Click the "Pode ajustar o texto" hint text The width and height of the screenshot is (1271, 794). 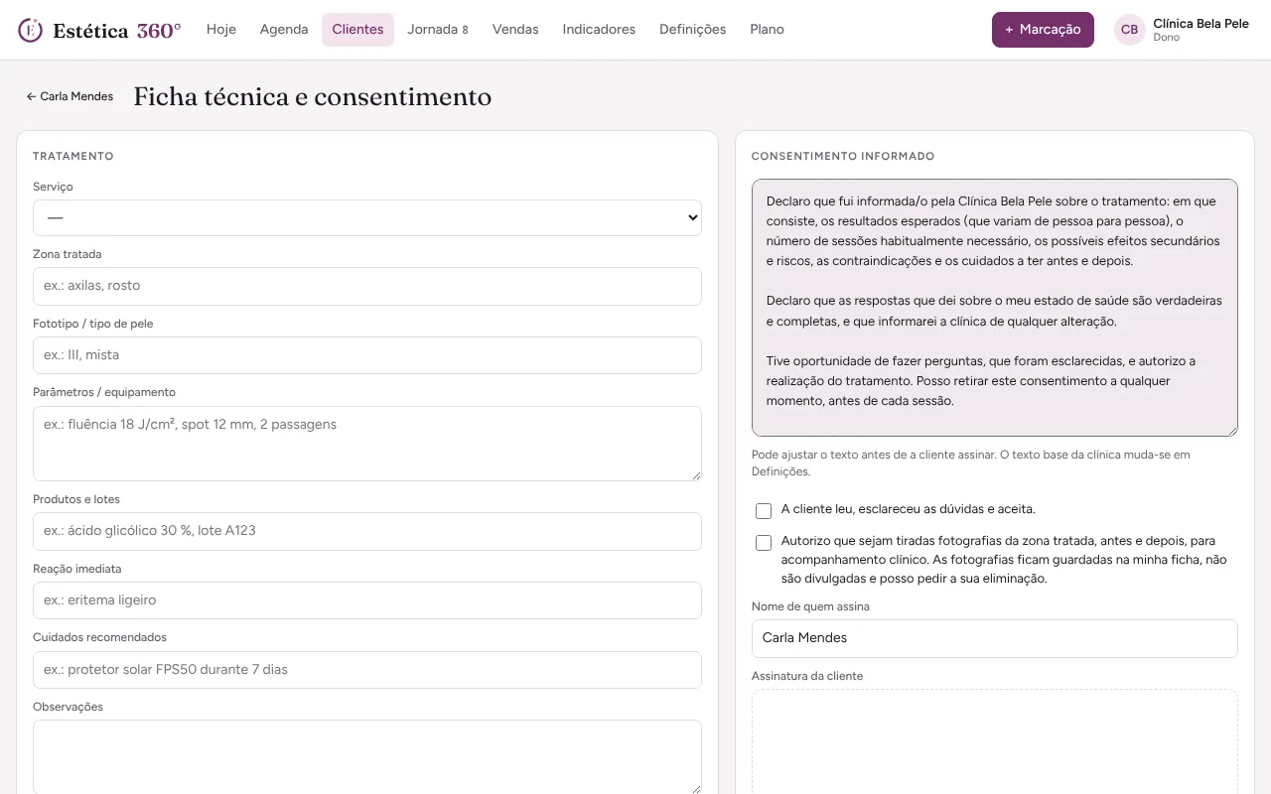(971, 463)
